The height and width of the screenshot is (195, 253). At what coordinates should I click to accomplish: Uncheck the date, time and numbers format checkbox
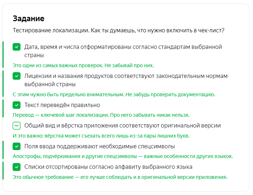(x=17, y=47)
